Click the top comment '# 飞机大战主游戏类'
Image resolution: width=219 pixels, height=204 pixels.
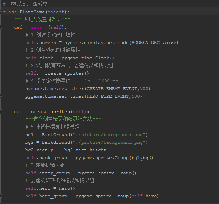(x=25, y=4)
